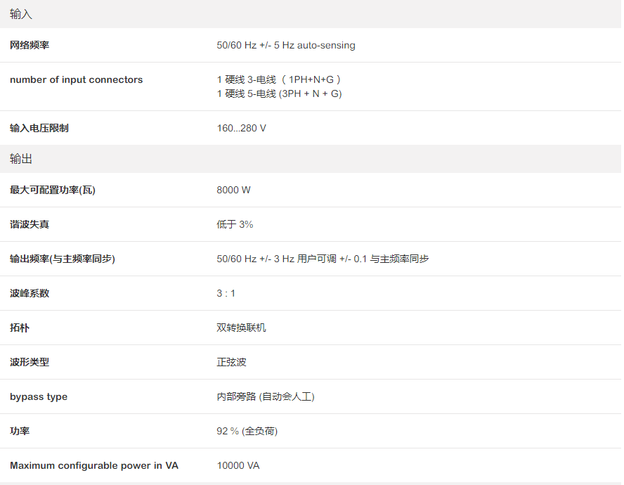Image resolution: width=624 pixels, height=485 pixels.
Task: Click the 3-电线 (1PH+N+G) connector line
Action: [x=279, y=80]
